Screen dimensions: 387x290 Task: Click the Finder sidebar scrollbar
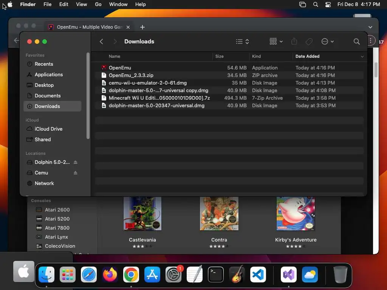[x=88, y=96]
